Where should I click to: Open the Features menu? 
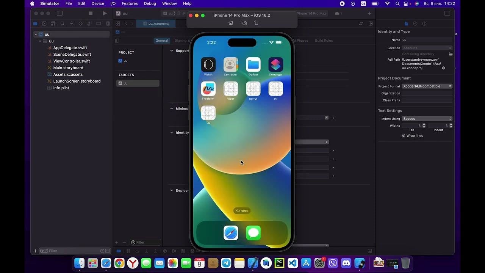tap(130, 3)
